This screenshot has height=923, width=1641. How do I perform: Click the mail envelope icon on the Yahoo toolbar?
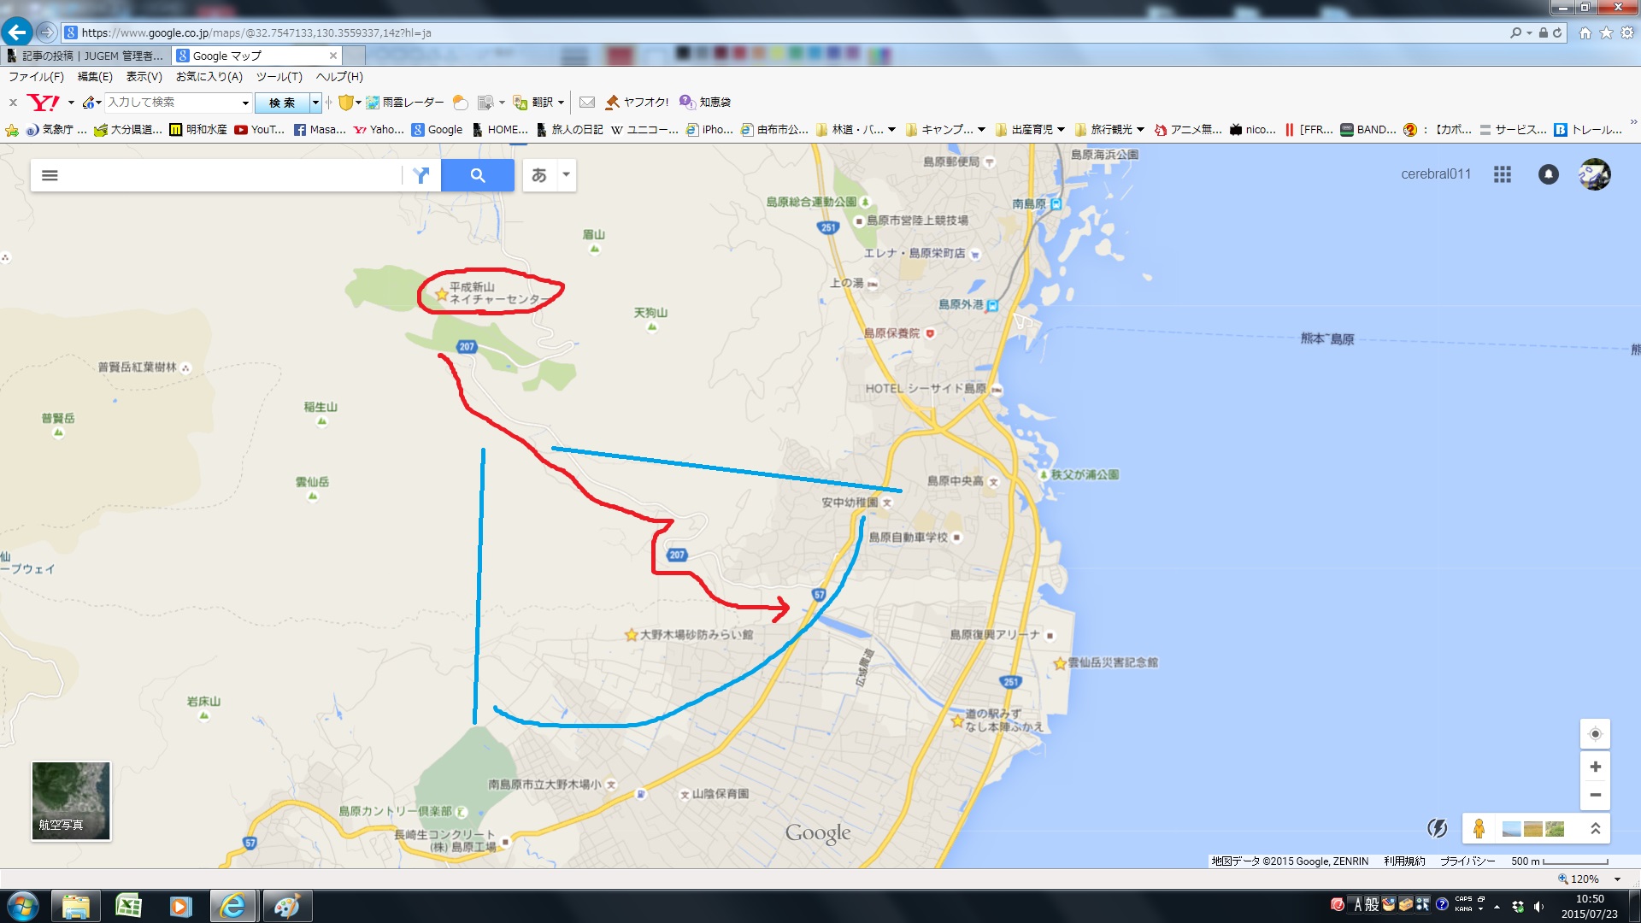point(587,103)
